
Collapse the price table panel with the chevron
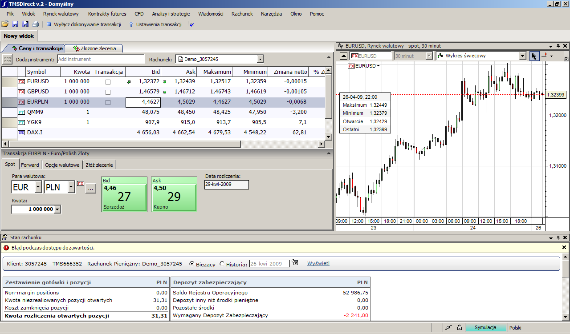[329, 57]
